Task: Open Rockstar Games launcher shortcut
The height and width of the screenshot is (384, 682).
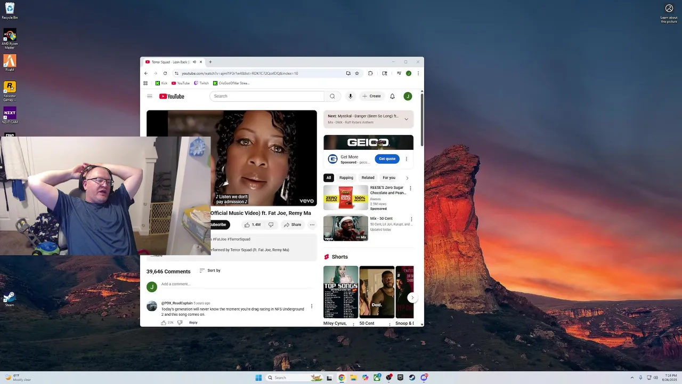Action: point(10,91)
